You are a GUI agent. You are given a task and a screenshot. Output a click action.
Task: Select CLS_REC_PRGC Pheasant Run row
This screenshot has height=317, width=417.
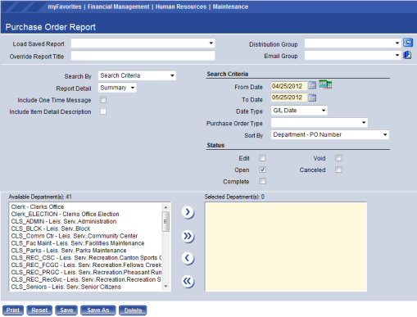(x=86, y=272)
